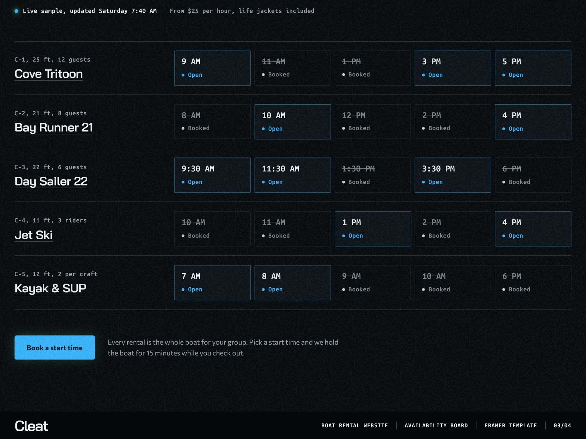This screenshot has height=439, width=586.
Task: Click the booked 12 PM Bay Runner slot
Action: (x=373, y=122)
